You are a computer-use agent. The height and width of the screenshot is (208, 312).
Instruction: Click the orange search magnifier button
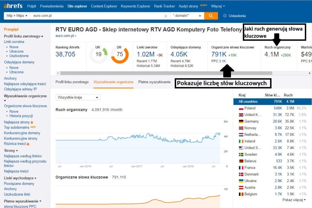tap(211, 16)
